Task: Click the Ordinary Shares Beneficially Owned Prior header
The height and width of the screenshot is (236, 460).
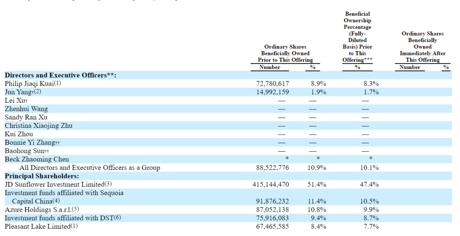Action: coord(285,53)
